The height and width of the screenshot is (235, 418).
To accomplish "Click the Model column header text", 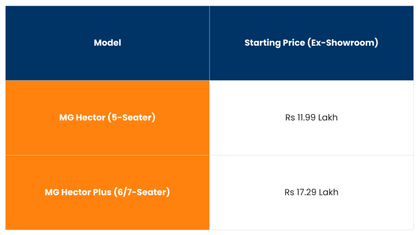I will pyautogui.click(x=107, y=43).
